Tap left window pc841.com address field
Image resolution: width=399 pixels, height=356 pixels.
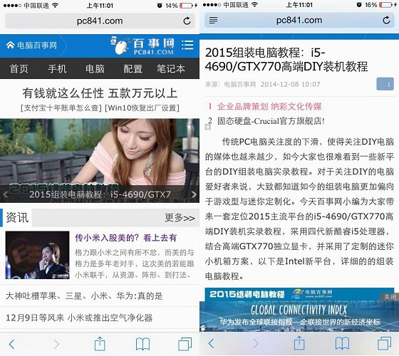100,21
